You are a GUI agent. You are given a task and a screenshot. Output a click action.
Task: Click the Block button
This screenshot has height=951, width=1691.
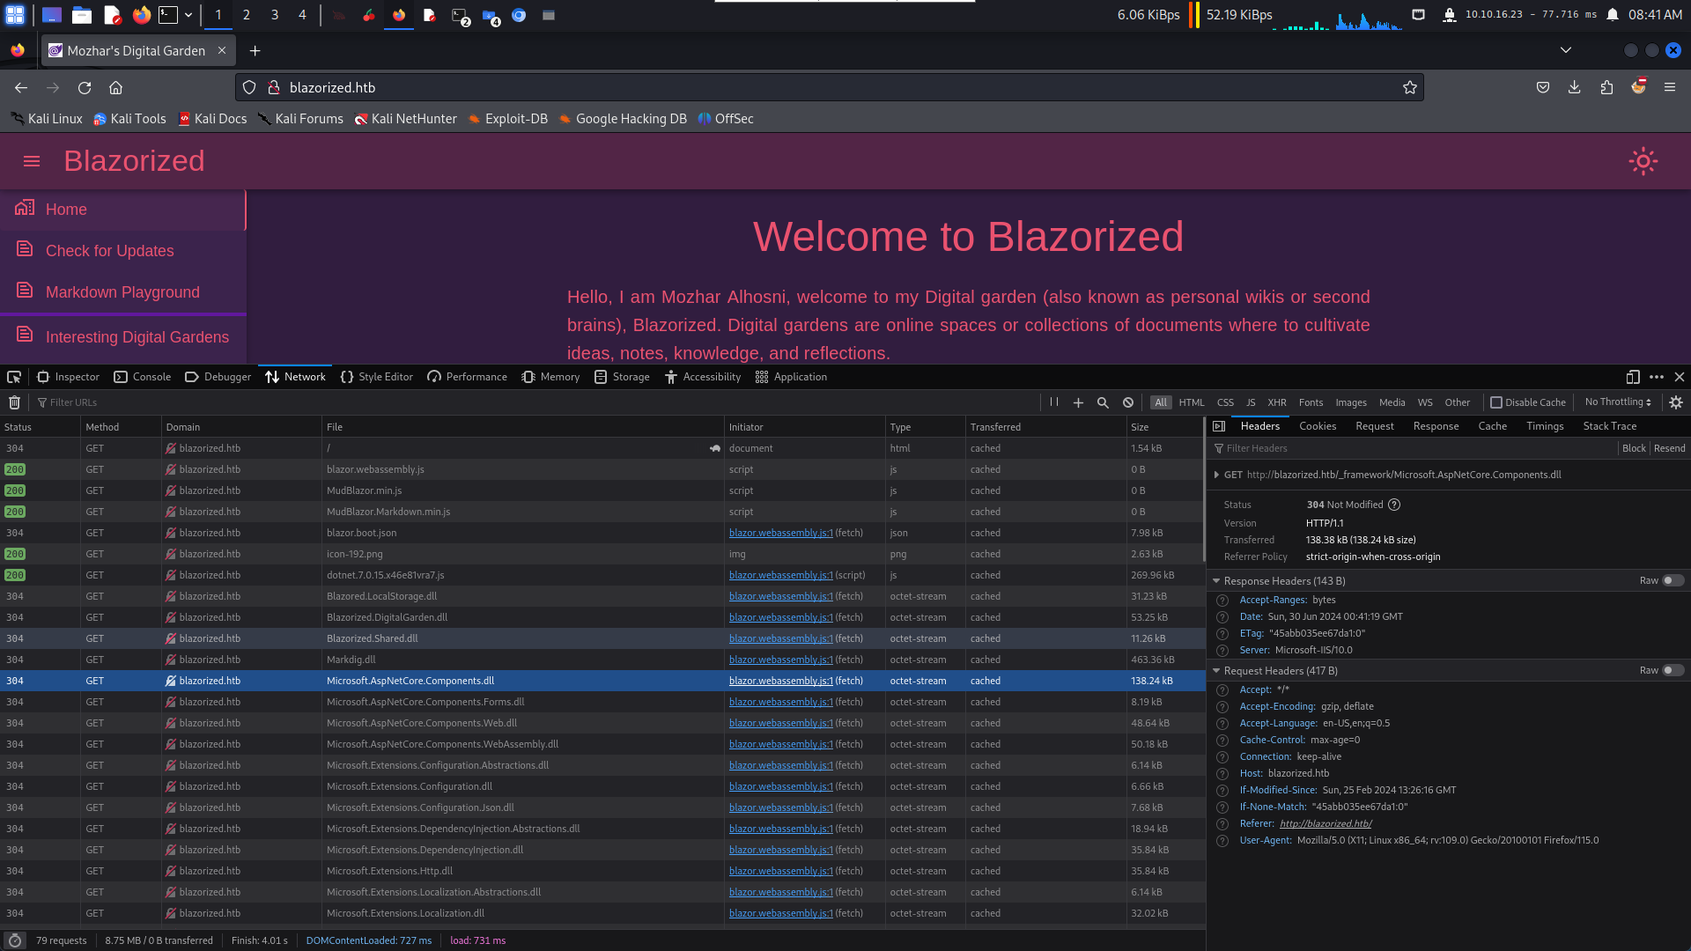1634,448
